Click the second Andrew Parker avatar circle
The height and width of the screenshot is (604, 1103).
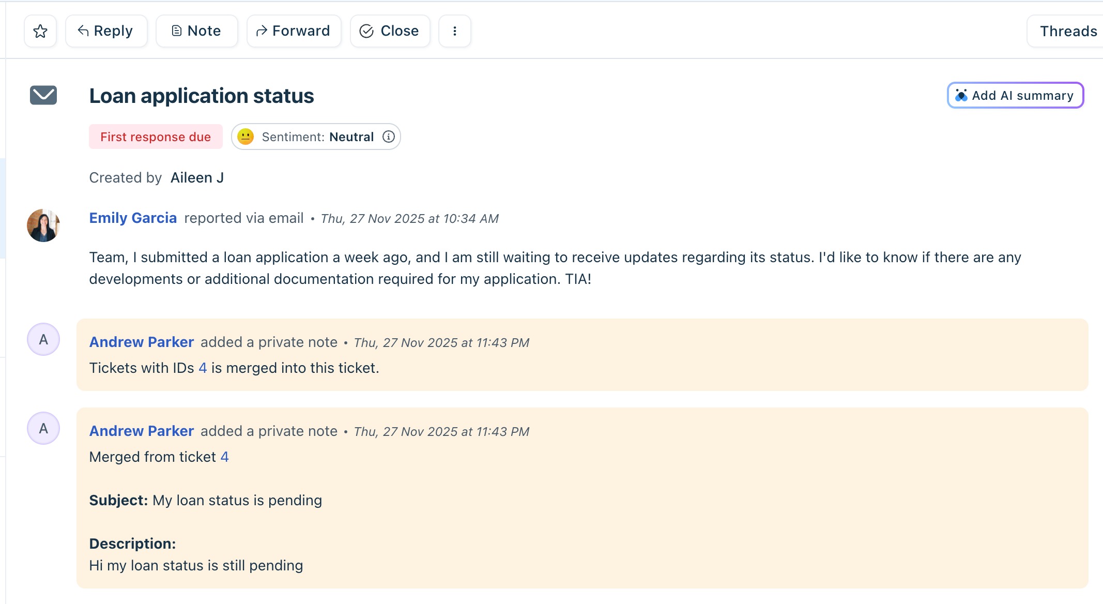(x=43, y=428)
